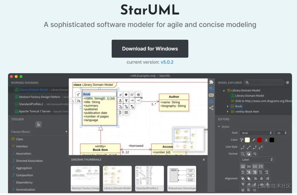Viewport: 297px width, 195px height.
Task: Click the diagram minimap overview
Action: [x=188, y=139]
